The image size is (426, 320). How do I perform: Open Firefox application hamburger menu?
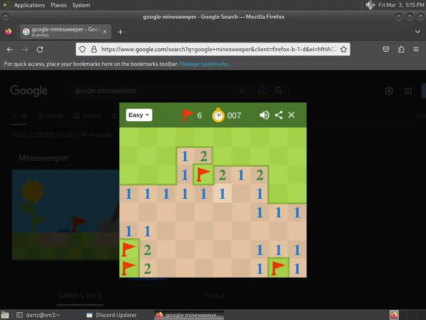pyautogui.click(x=416, y=49)
